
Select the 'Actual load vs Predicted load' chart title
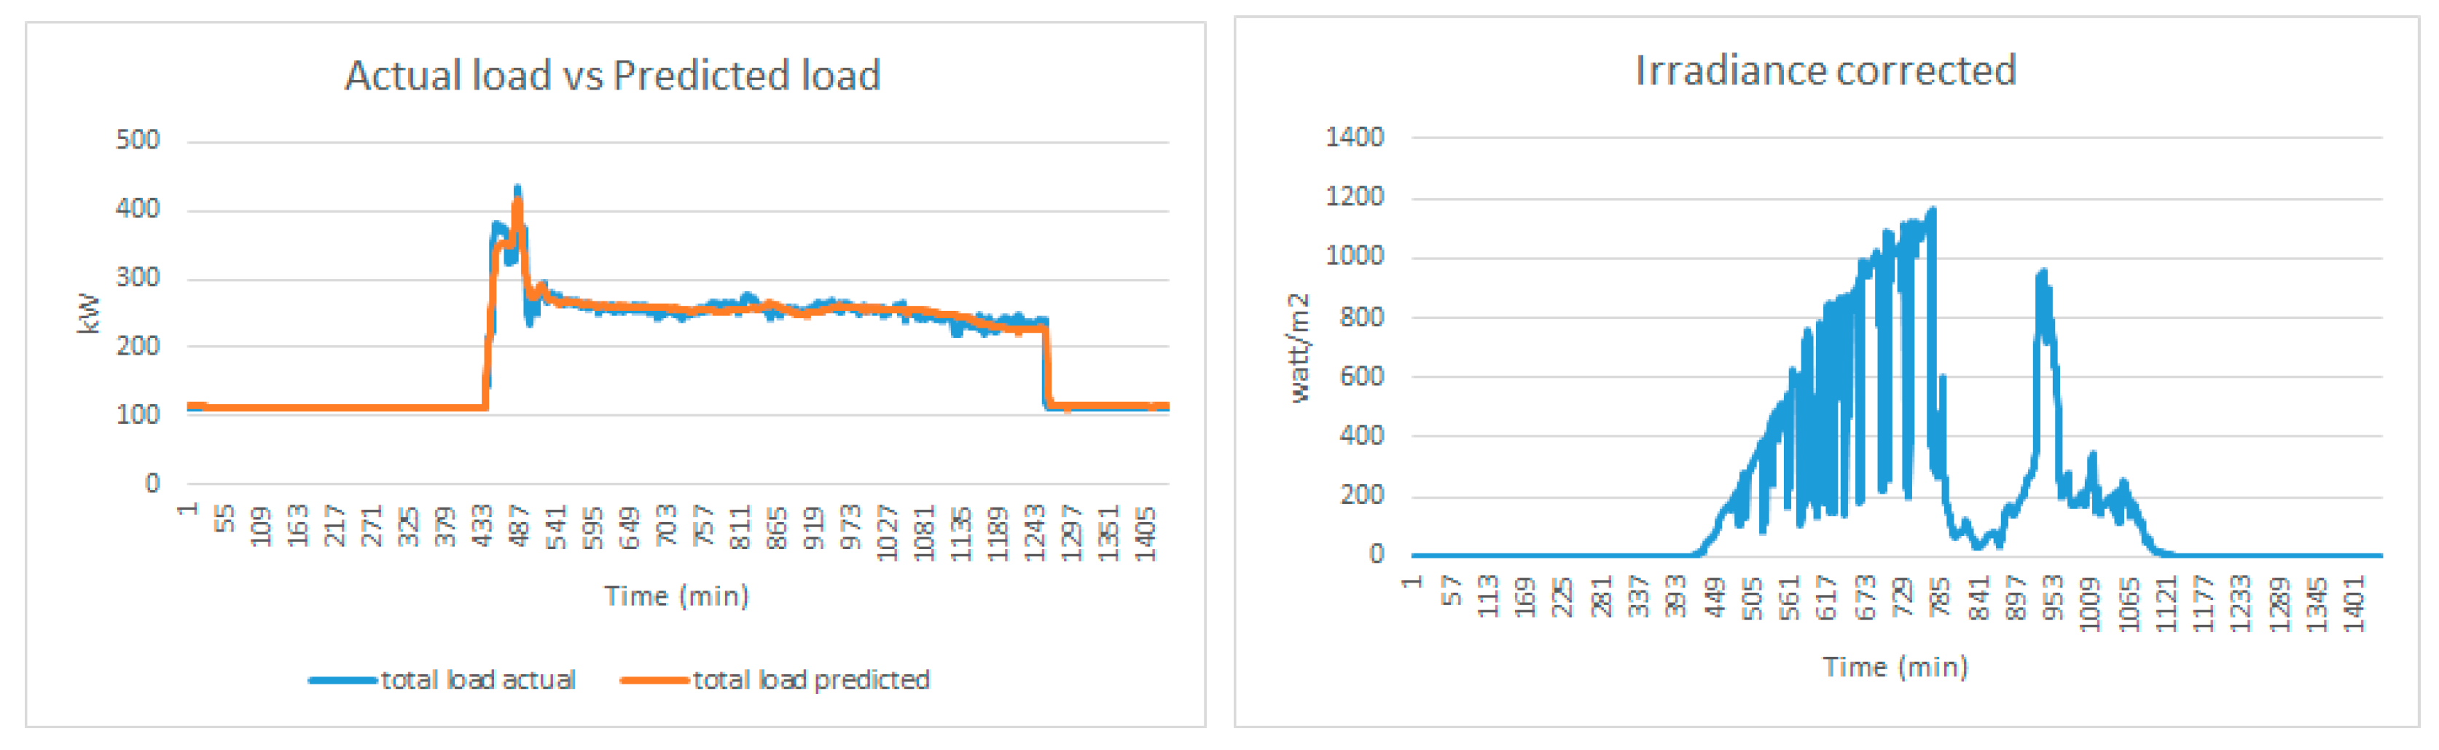point(613,76)
